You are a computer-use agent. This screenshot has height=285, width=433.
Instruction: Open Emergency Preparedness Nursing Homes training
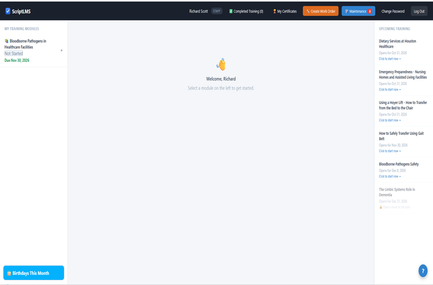point(403,75)
